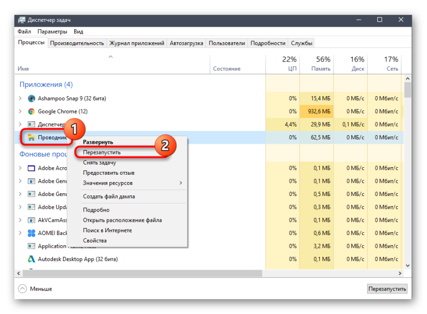Collapse details with the Меньше chevron
Image resolution: width=427 pixels, height=314 pixels.
coord(22,289)
